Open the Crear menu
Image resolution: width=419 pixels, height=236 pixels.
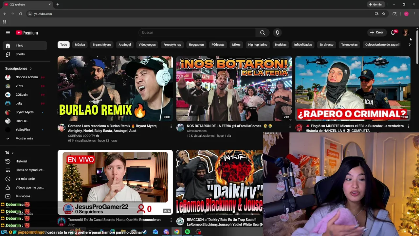pyautogui.click(x=376, y=32)
